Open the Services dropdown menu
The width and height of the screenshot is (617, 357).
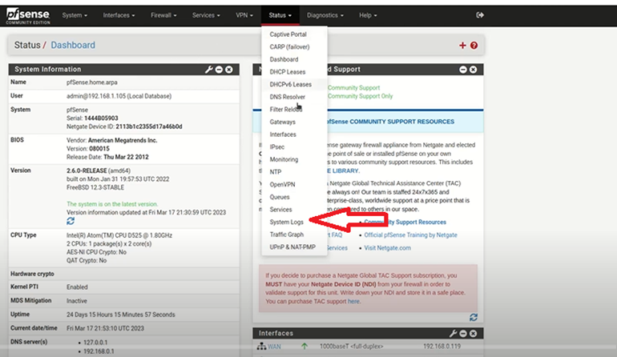click(x=206, y=15)
